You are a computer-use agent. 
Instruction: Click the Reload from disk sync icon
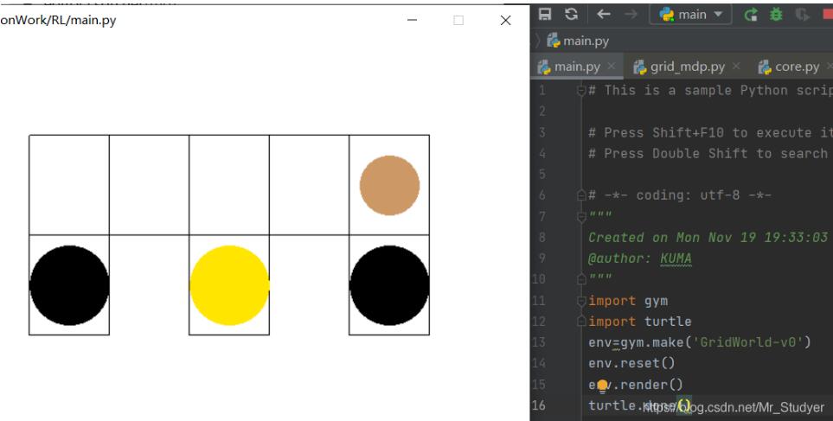(571, 15)
